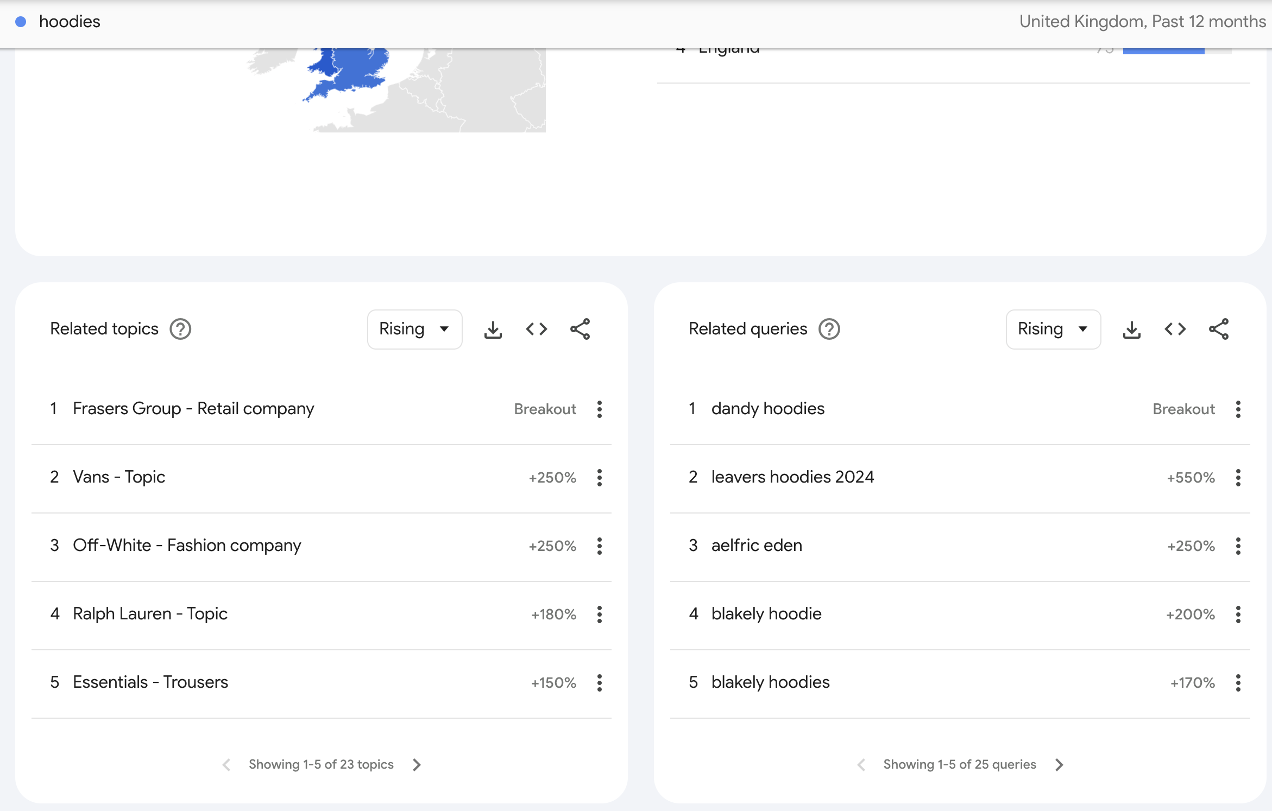
Task: Embed the Related queries widget
Action: (x=1175, y=329)
